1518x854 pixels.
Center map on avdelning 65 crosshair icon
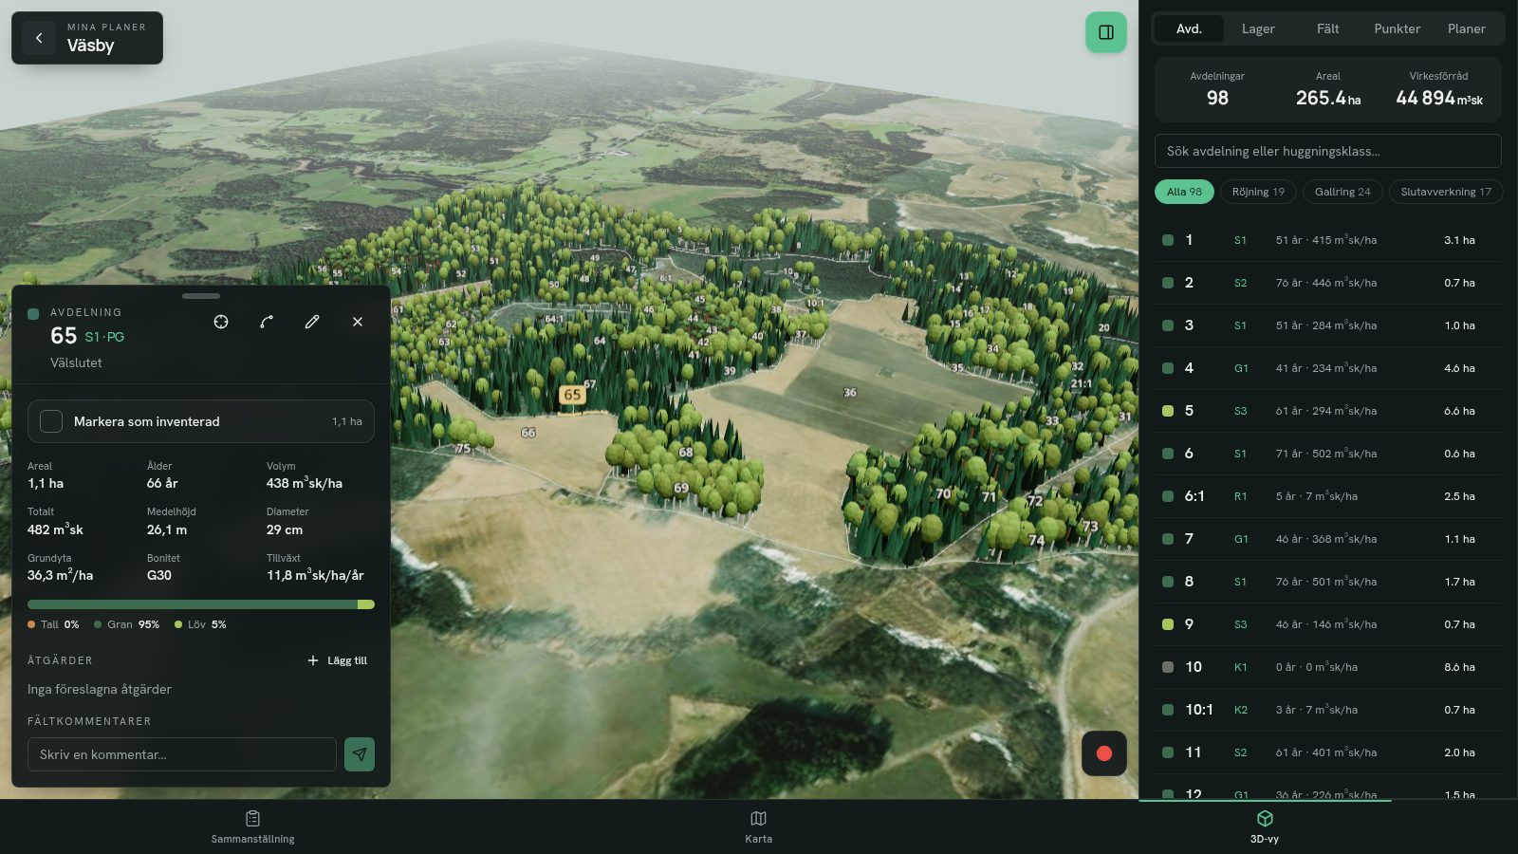click(x=221, y=322)
